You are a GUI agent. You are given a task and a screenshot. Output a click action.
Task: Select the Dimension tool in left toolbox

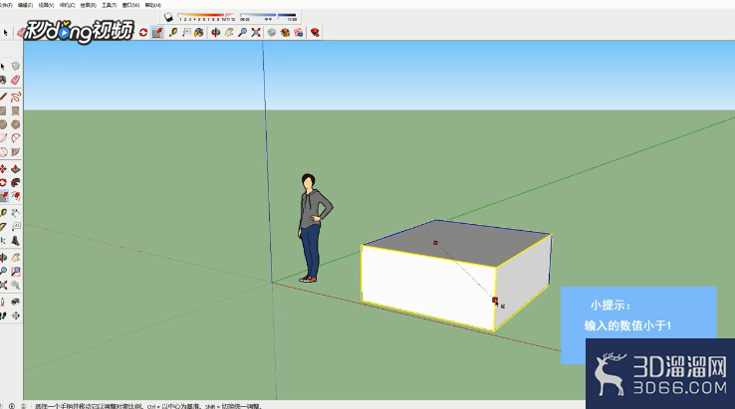pos(16,213)
